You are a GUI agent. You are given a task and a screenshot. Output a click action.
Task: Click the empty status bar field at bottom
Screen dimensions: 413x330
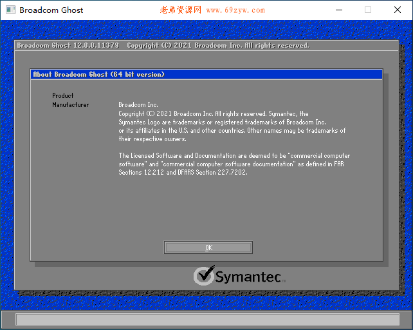coord(208,320)
